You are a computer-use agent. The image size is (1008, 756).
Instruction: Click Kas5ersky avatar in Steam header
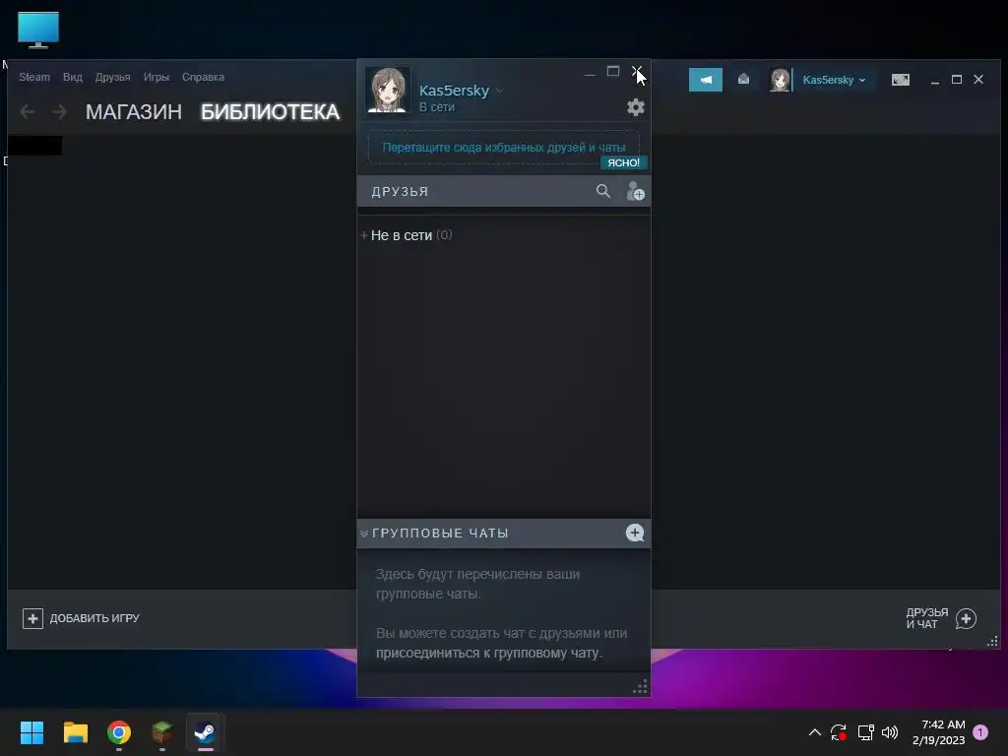[x=780, y=80]
